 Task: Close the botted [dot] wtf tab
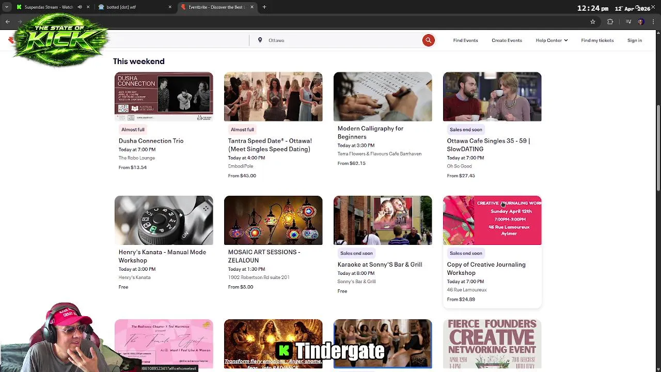tap(170, 7)
